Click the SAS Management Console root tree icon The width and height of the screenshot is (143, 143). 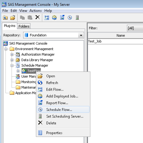[5, 43]
